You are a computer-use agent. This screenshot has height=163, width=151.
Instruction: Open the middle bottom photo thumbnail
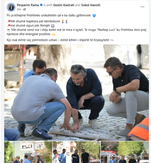76,152
